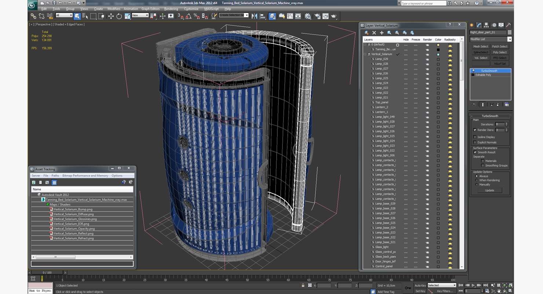The width and height of the screenshot is (543, 294).
Task: Open the selection filter All dropdown
Action: click(x=64, y=15)
